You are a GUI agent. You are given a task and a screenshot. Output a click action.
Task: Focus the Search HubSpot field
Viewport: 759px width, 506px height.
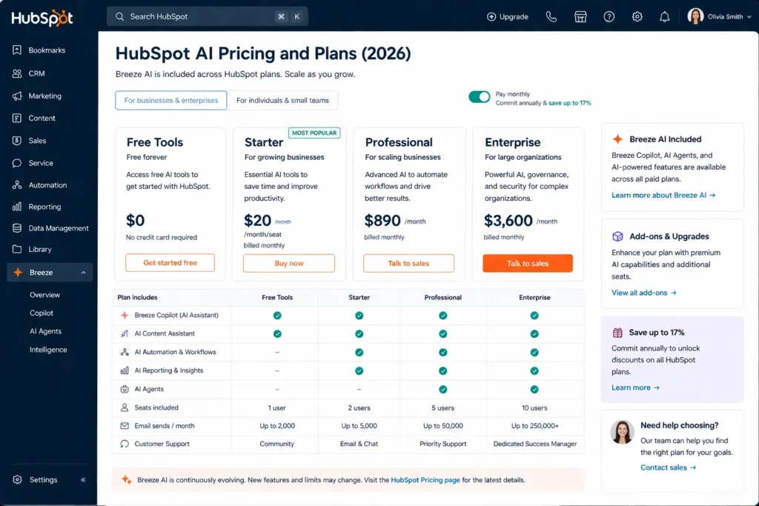click(208, 16)
